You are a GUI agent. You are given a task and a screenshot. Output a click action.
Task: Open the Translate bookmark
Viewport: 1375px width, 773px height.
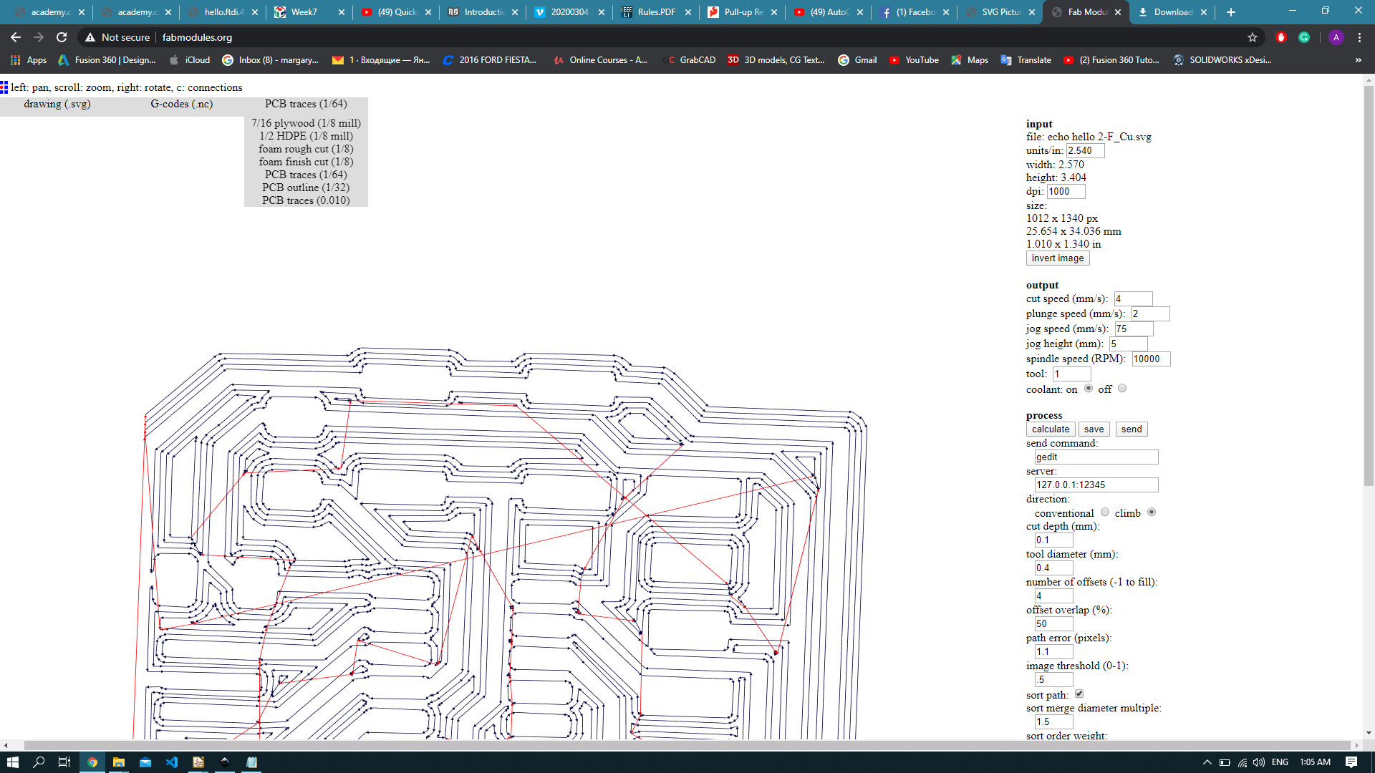click(1026, 60)
